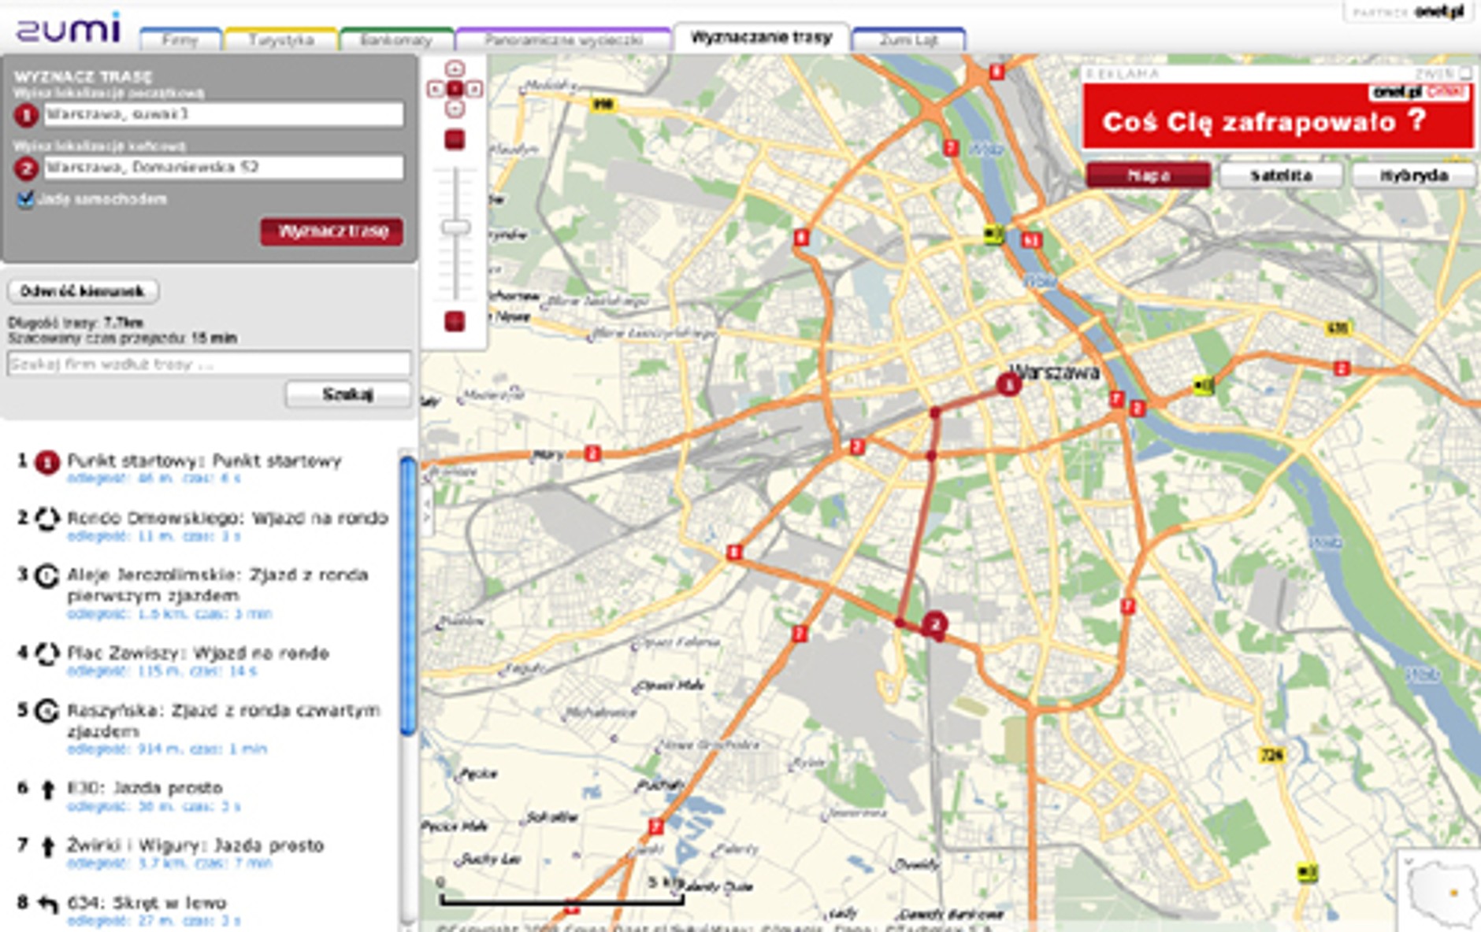This screenshot has width=1481, height=932.
Task: Open the Bankomaty tab
Action: tap(396, 39)
